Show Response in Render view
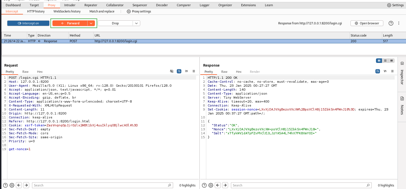This screenshot has height=189, width=406. pos(255,72)
